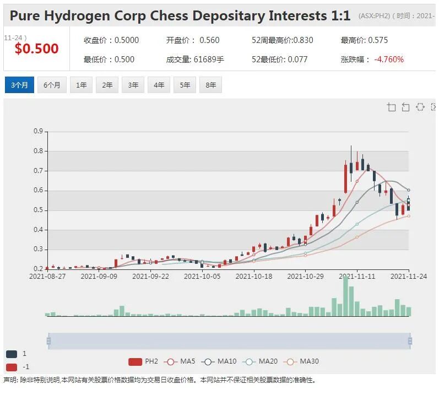This screenshot has width=439, height=395.
Task: Click the data zoom slider range bar
Action: 229,341
